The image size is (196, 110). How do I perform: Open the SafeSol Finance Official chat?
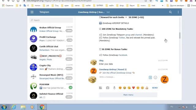tap(51, 96)
